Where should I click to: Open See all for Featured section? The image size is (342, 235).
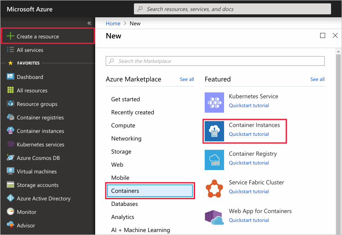pos(317,79)
